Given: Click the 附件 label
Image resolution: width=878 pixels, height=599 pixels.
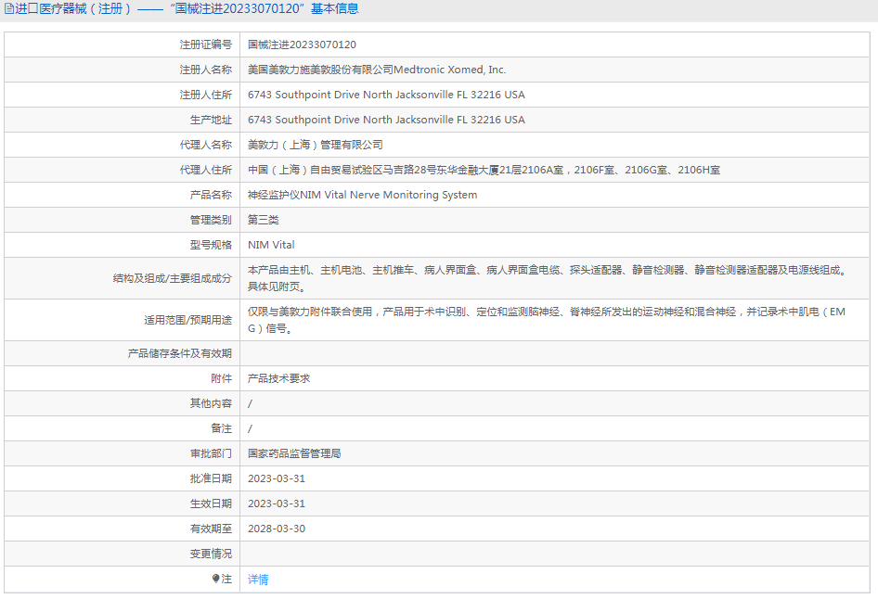Looking at the screenshot, I should (221, 378).
